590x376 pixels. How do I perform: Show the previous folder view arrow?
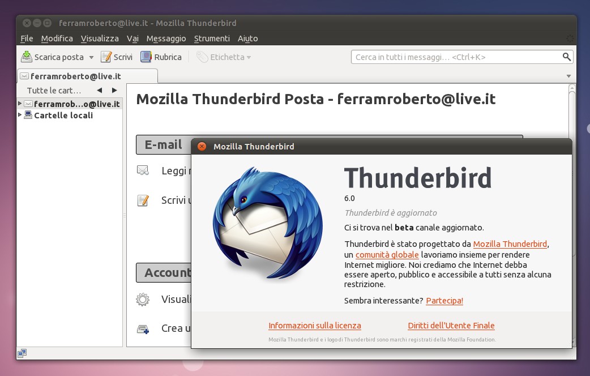click(x=99, y=91)
